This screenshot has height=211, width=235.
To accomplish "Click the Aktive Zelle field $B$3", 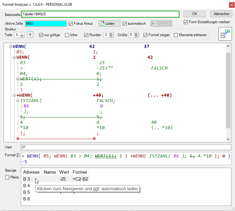I will [x=46, y=23].
